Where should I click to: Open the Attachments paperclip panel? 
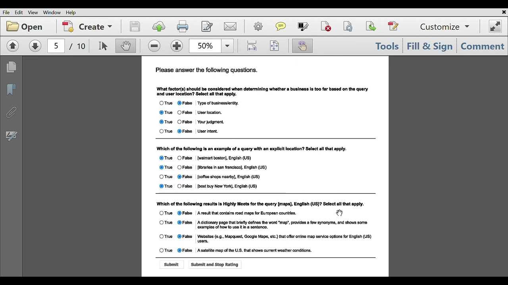point(11,112)
